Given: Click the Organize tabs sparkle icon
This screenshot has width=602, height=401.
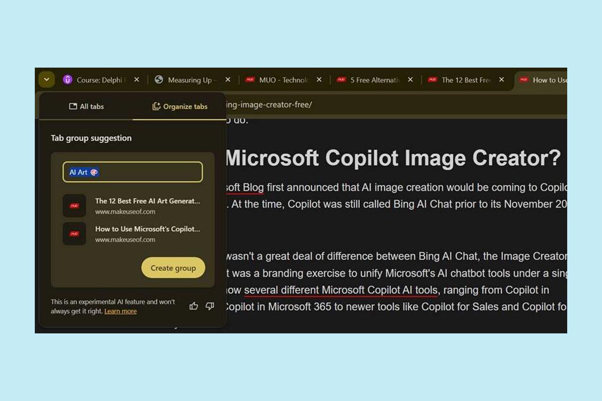Looking at the screenshot, I should tap(157, 107).
